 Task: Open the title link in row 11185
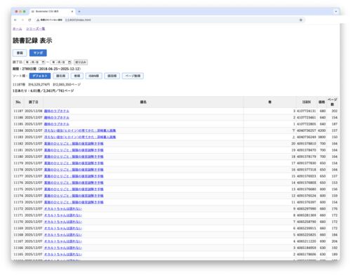click(x=57, y=124)
